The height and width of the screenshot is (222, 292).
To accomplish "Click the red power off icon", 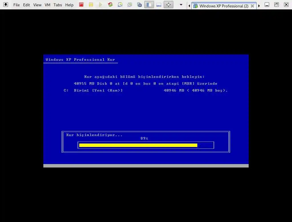I will pos(81,5).
